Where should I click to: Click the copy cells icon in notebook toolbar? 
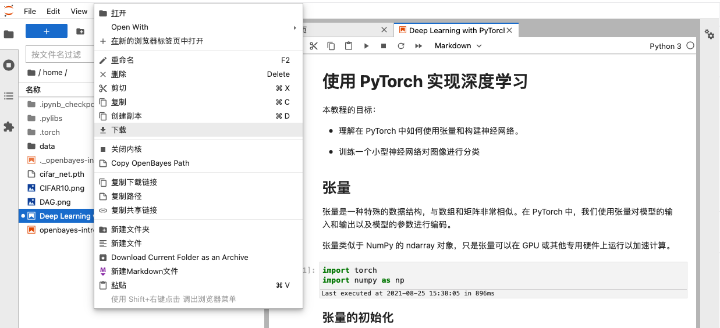pos(331,46)
